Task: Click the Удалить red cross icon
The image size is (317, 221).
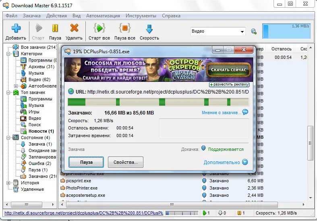Action: point(74,28)
